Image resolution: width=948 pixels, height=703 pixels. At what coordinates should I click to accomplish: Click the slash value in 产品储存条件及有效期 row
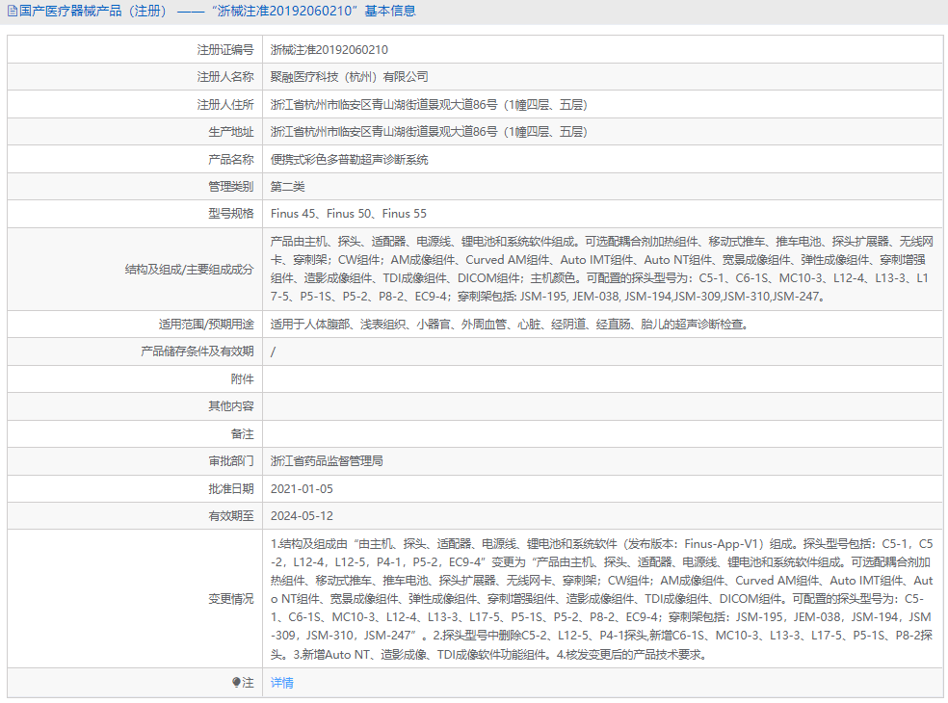(x=273, y=351)
